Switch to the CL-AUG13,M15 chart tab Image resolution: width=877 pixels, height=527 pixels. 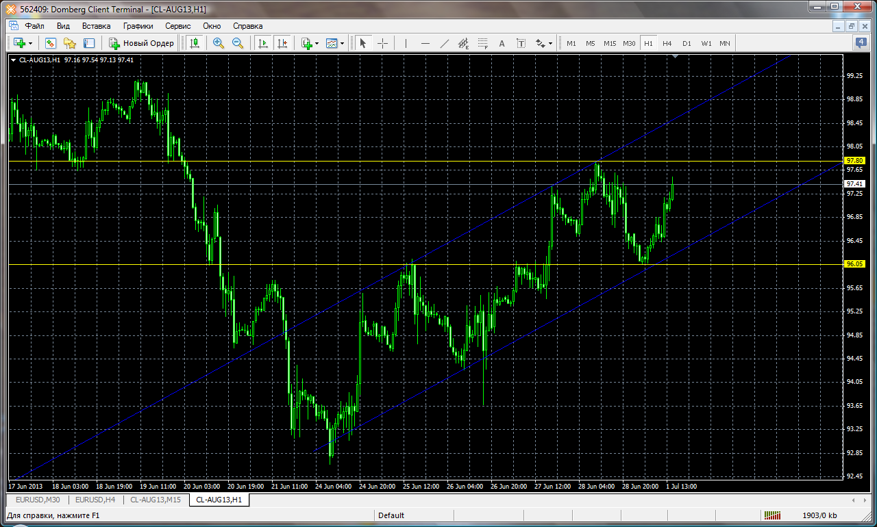tap(156, 500)
